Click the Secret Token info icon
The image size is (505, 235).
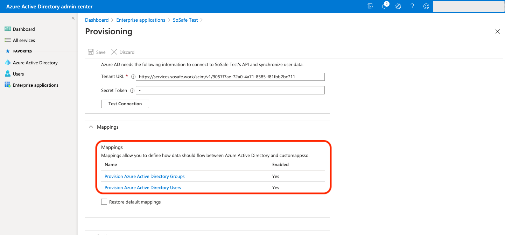[x=132, y=91]
